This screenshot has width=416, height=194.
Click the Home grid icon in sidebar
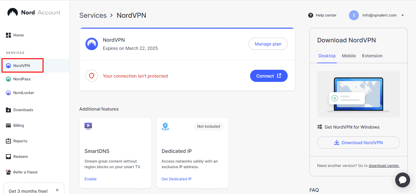tap(8, 35)
